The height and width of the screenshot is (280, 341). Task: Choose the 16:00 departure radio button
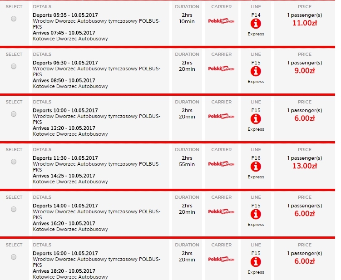click(14, 257)
